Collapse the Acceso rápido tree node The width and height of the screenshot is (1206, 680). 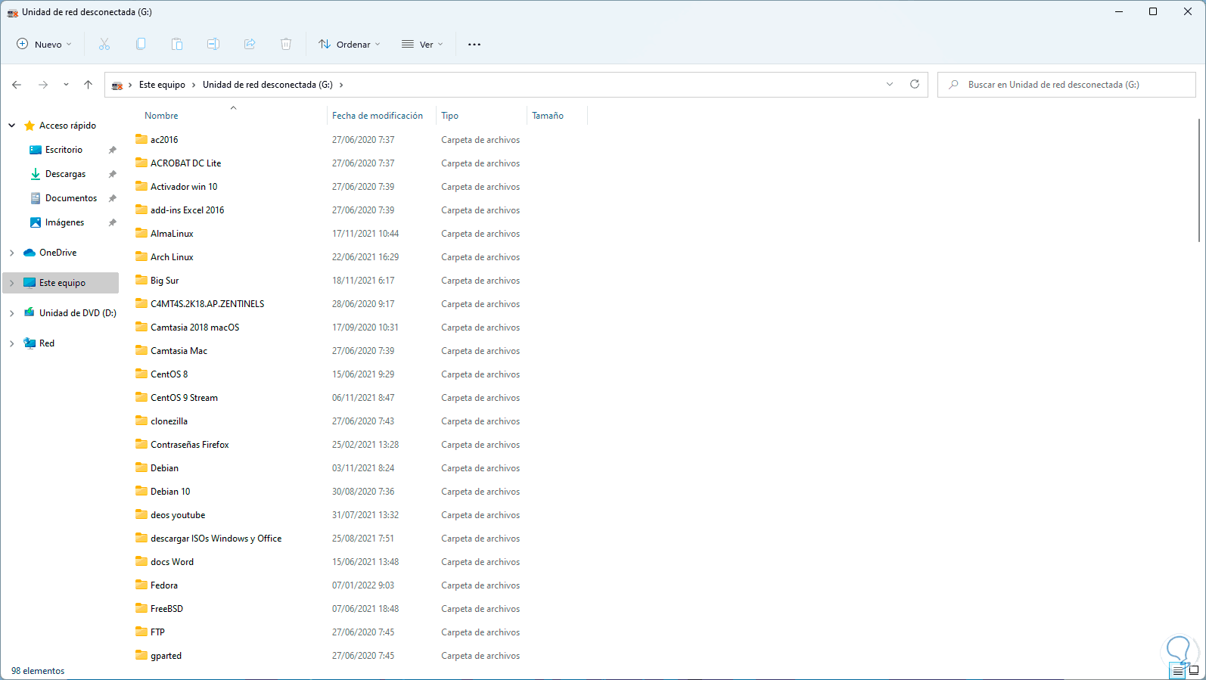tap(12, 126)
